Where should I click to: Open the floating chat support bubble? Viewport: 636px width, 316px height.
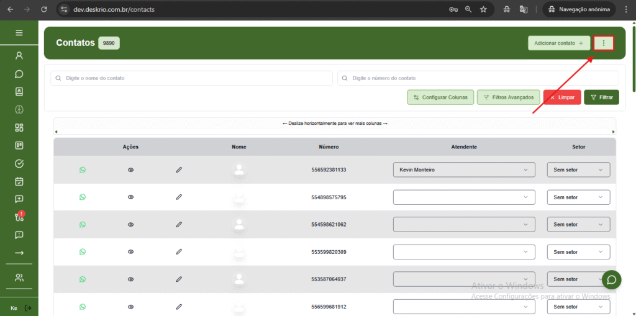pyautogui.click(x=611, y=280)
